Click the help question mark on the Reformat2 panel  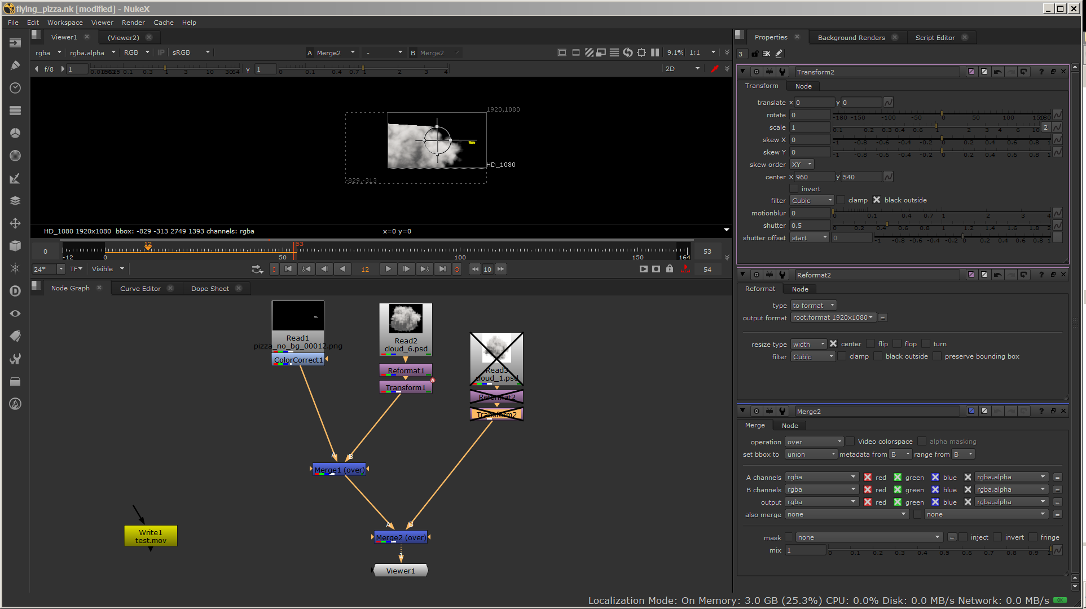click(x=1041, y=275)
